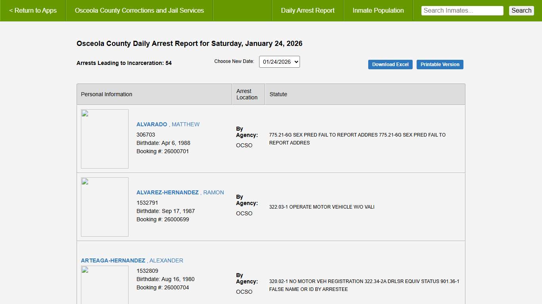Open the Printable Version

coord(440,65)
